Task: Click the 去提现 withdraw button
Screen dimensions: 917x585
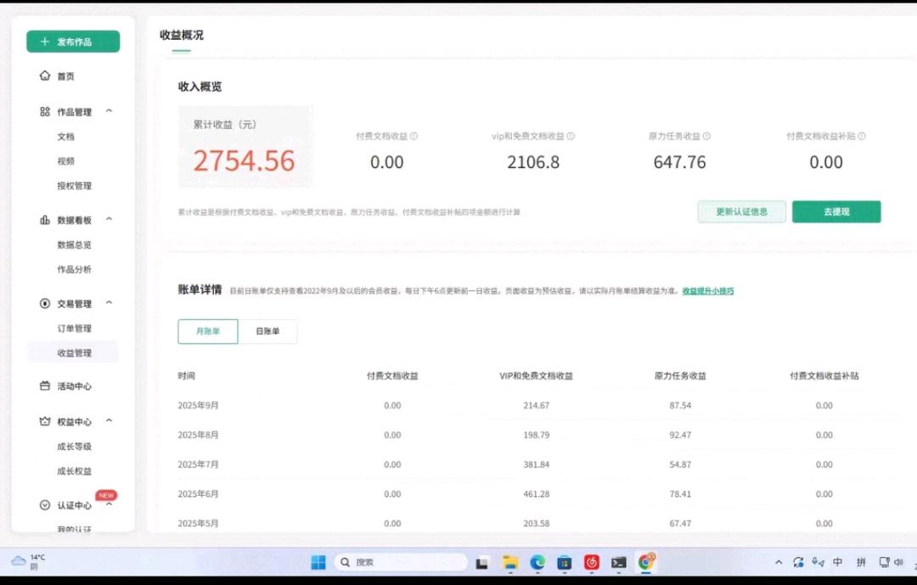Action: coord(835,211)
